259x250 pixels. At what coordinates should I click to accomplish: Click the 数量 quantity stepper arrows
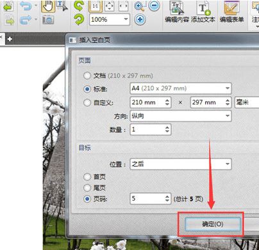click(167, 129)
